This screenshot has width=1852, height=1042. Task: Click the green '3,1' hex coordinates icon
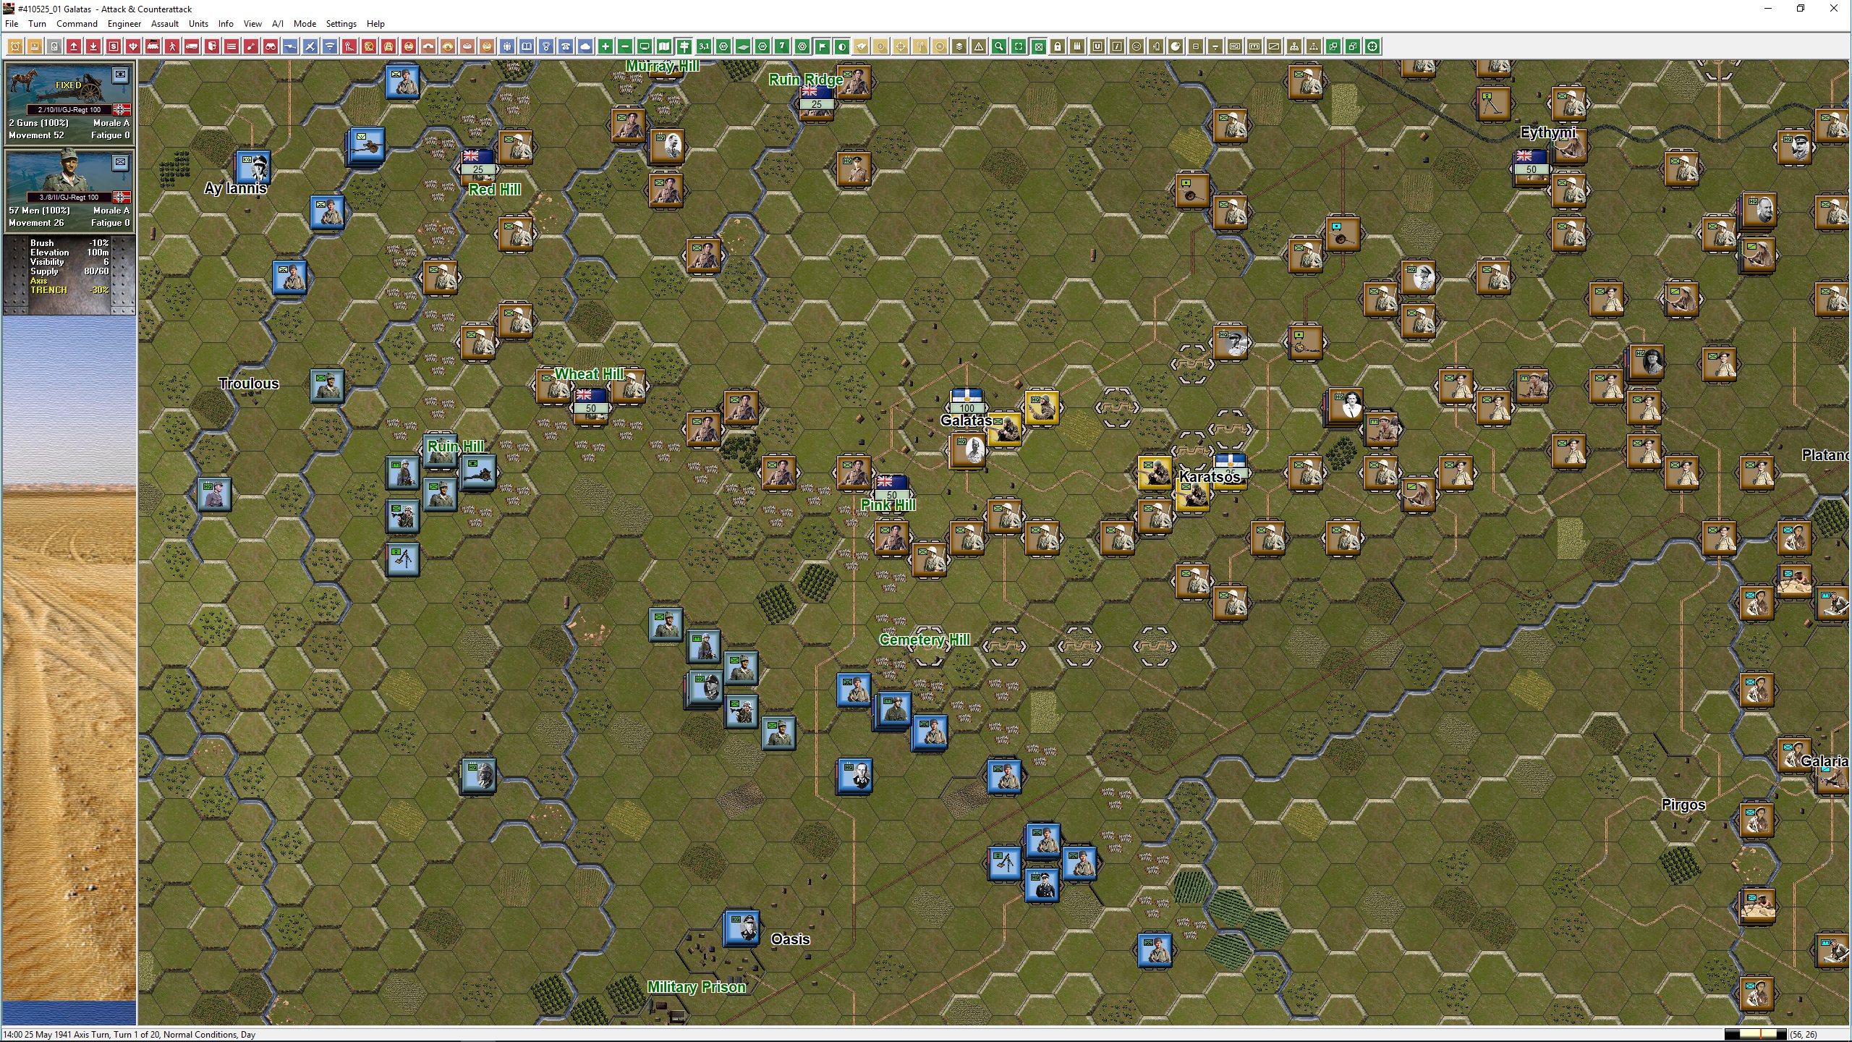(704, 47)
